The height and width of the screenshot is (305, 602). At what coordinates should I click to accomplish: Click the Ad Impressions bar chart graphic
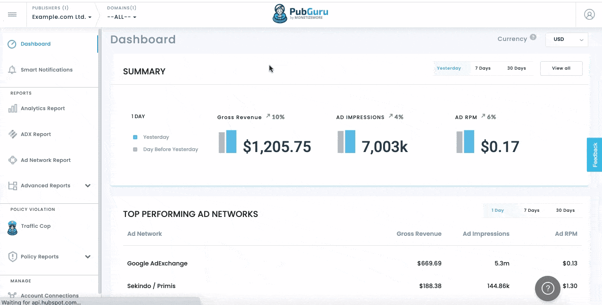click(x=346, y=142)
